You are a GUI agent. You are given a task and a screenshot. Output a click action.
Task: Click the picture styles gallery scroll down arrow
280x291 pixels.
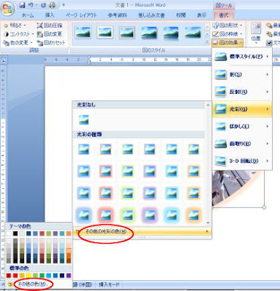[207, 34]
